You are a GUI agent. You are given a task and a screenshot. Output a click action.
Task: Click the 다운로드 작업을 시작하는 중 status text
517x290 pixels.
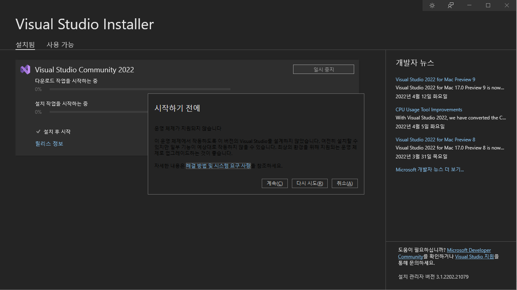click(66, 81)
